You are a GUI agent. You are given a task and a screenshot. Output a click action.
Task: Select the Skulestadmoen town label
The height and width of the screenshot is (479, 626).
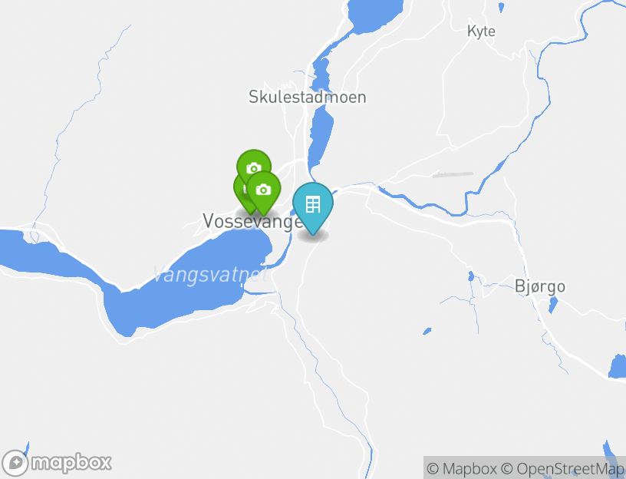pyautogui.click(x=308, y=97)
